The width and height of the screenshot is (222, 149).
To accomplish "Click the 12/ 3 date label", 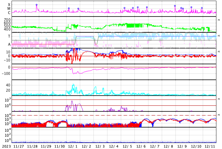I will coord(100,147).
